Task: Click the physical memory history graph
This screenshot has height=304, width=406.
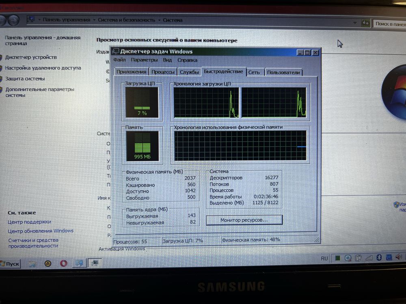Action: [240, 146]
